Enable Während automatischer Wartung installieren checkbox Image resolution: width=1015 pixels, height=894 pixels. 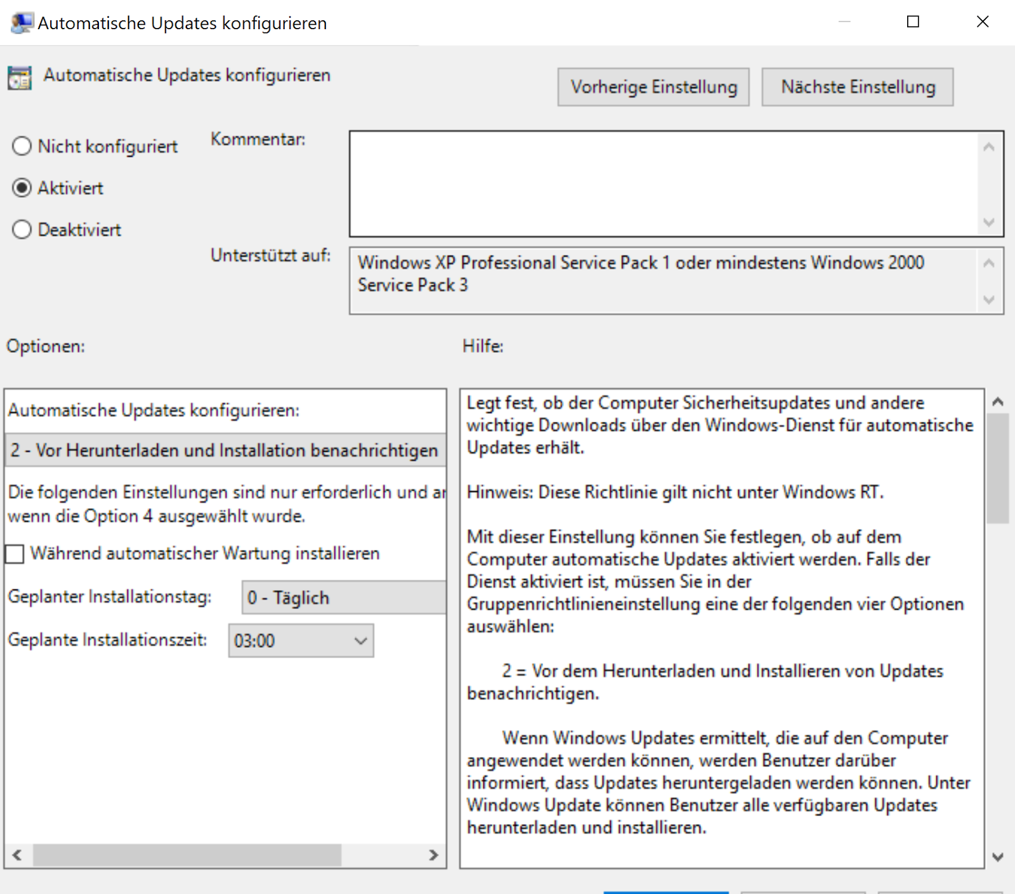tap(15, 554)
